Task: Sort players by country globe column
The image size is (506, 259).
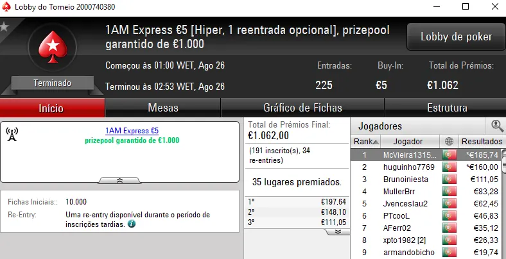Action: click(448, 141)
